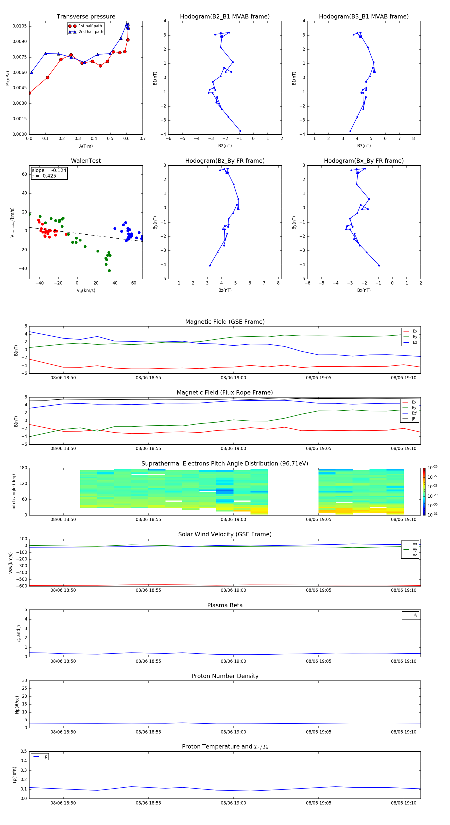450x825 pixels.
Task: Select the "By'" flux rope legend entry
Action: (410, 408)
